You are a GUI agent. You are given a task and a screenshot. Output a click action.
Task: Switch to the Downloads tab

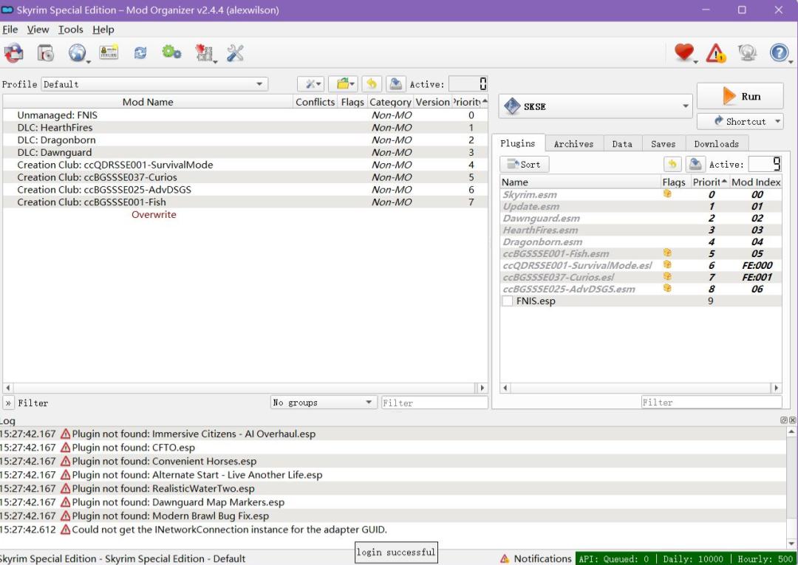coord(716,144)
